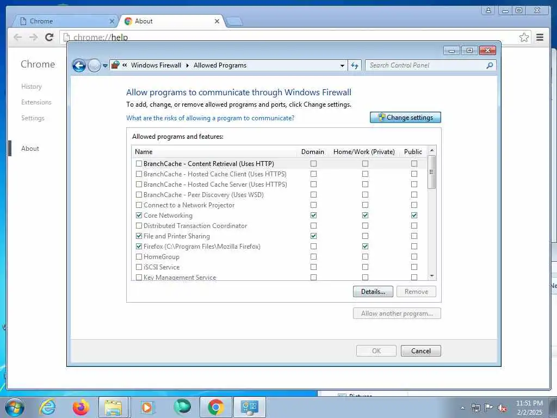Launch Internet Explorer from the taskbar
Image resolution: width=557 pixels, height=418 pixels.
click(48, 407)
